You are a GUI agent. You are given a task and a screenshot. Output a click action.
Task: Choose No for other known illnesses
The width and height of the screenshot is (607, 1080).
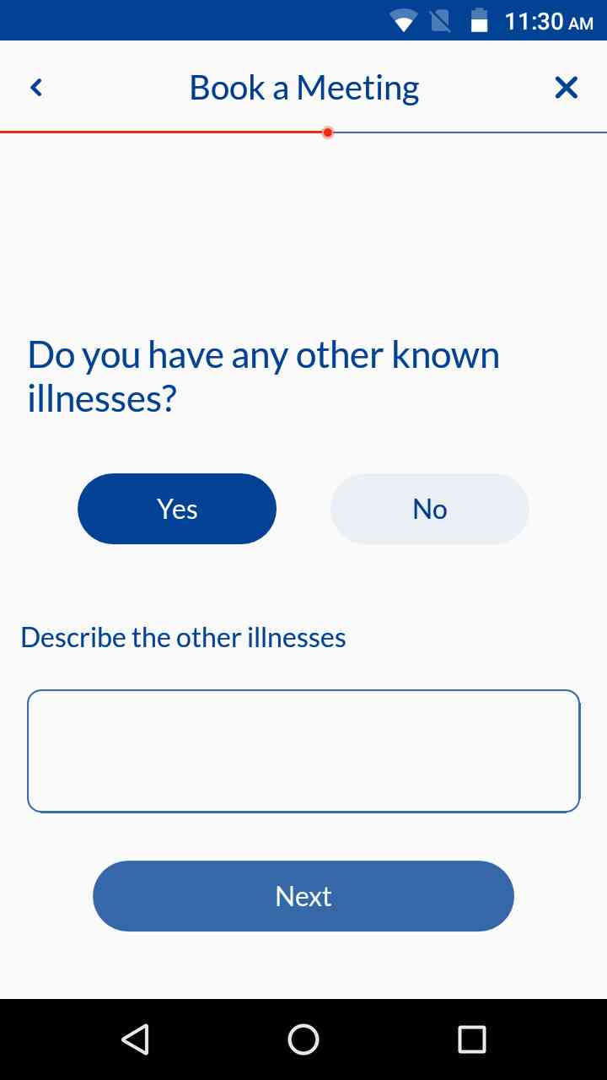429,509
